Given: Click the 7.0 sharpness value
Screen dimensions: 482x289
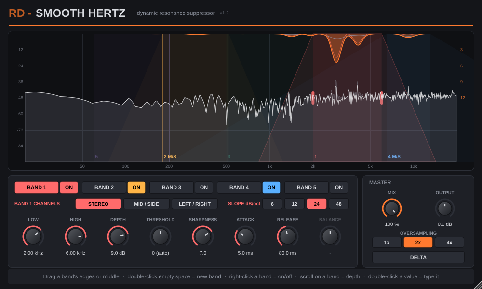Looking at the screenshot, I should point(203,253).
